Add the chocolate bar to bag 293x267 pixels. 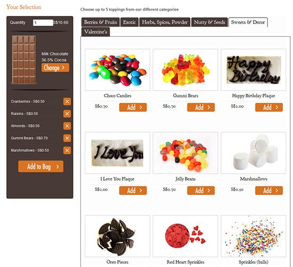click(x=40, y=166)
